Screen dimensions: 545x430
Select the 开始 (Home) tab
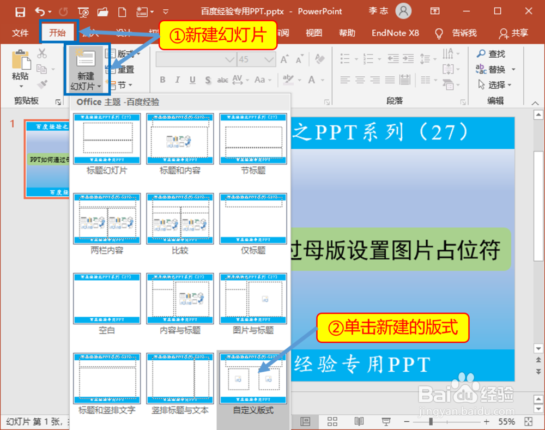pyautogui.click(x=57, y=33)
